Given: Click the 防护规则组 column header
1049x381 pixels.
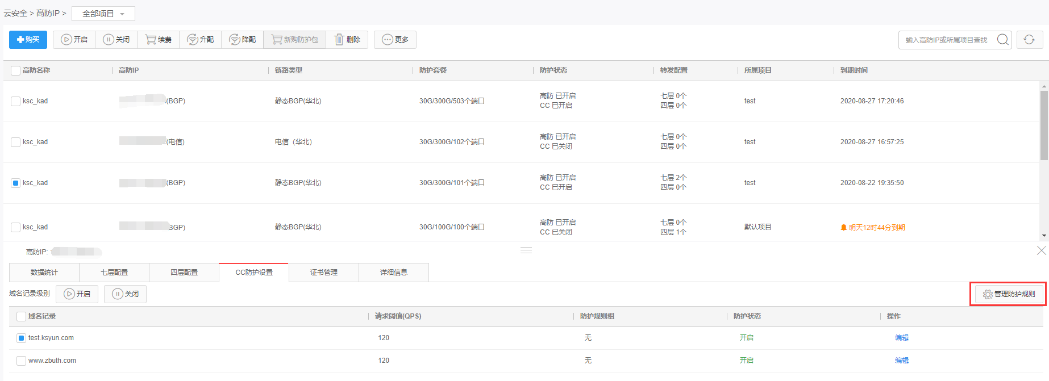Looking at the screenshot, I should pos(597,316).
